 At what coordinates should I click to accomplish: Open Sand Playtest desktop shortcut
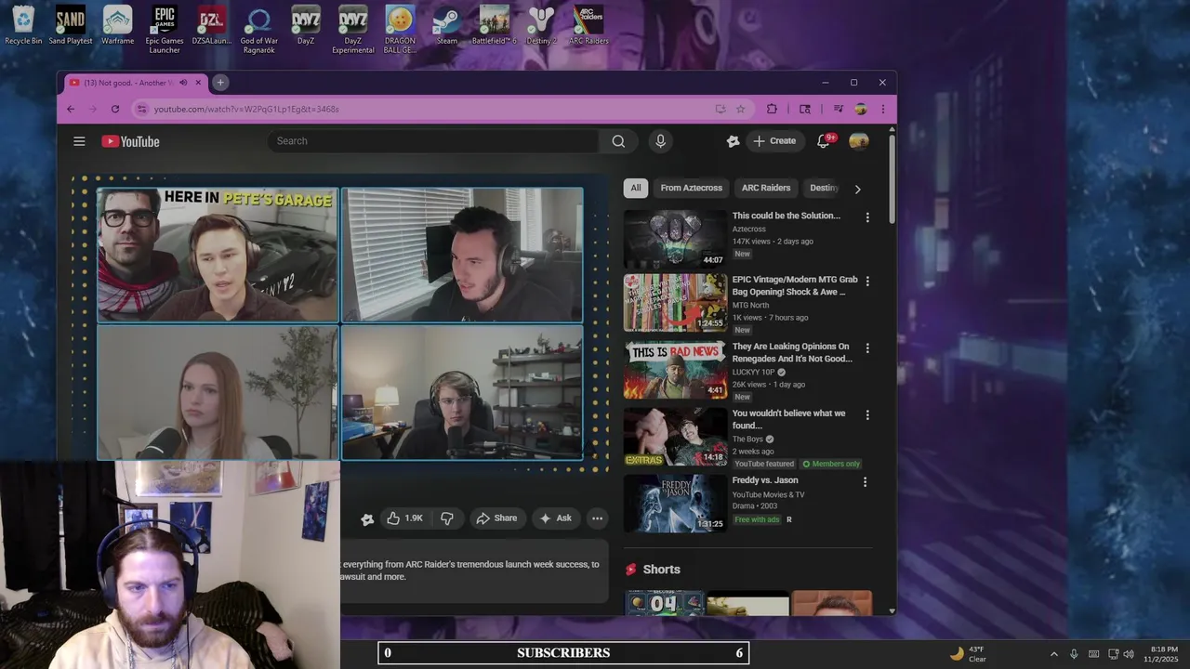click(71, 26)
